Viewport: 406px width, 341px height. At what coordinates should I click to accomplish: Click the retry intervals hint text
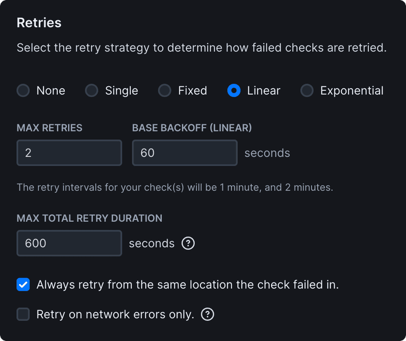175,187
